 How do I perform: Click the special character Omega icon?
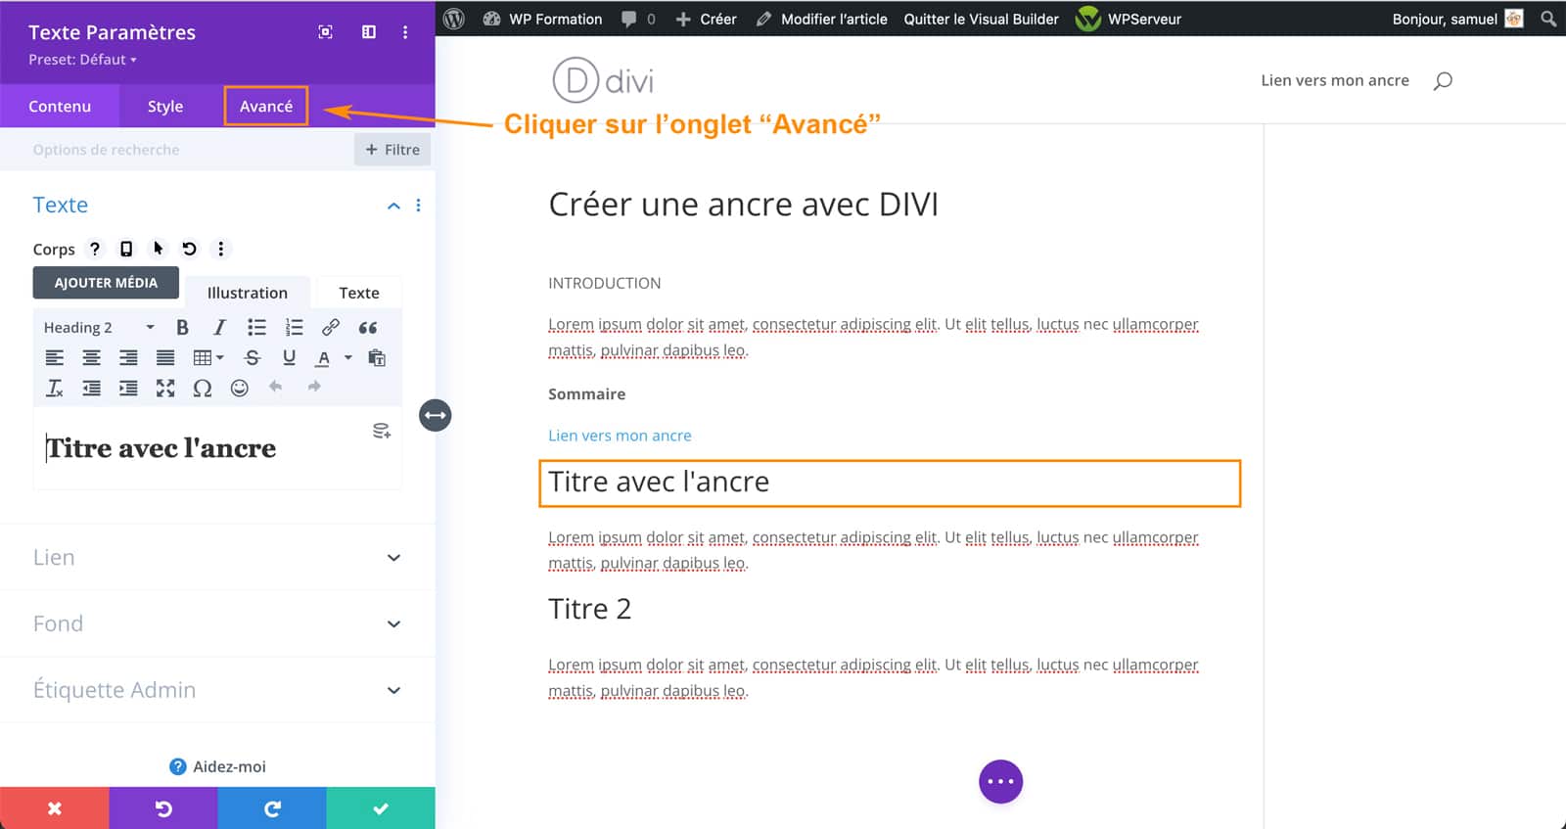pyautogui.click(x=203, y=389)
